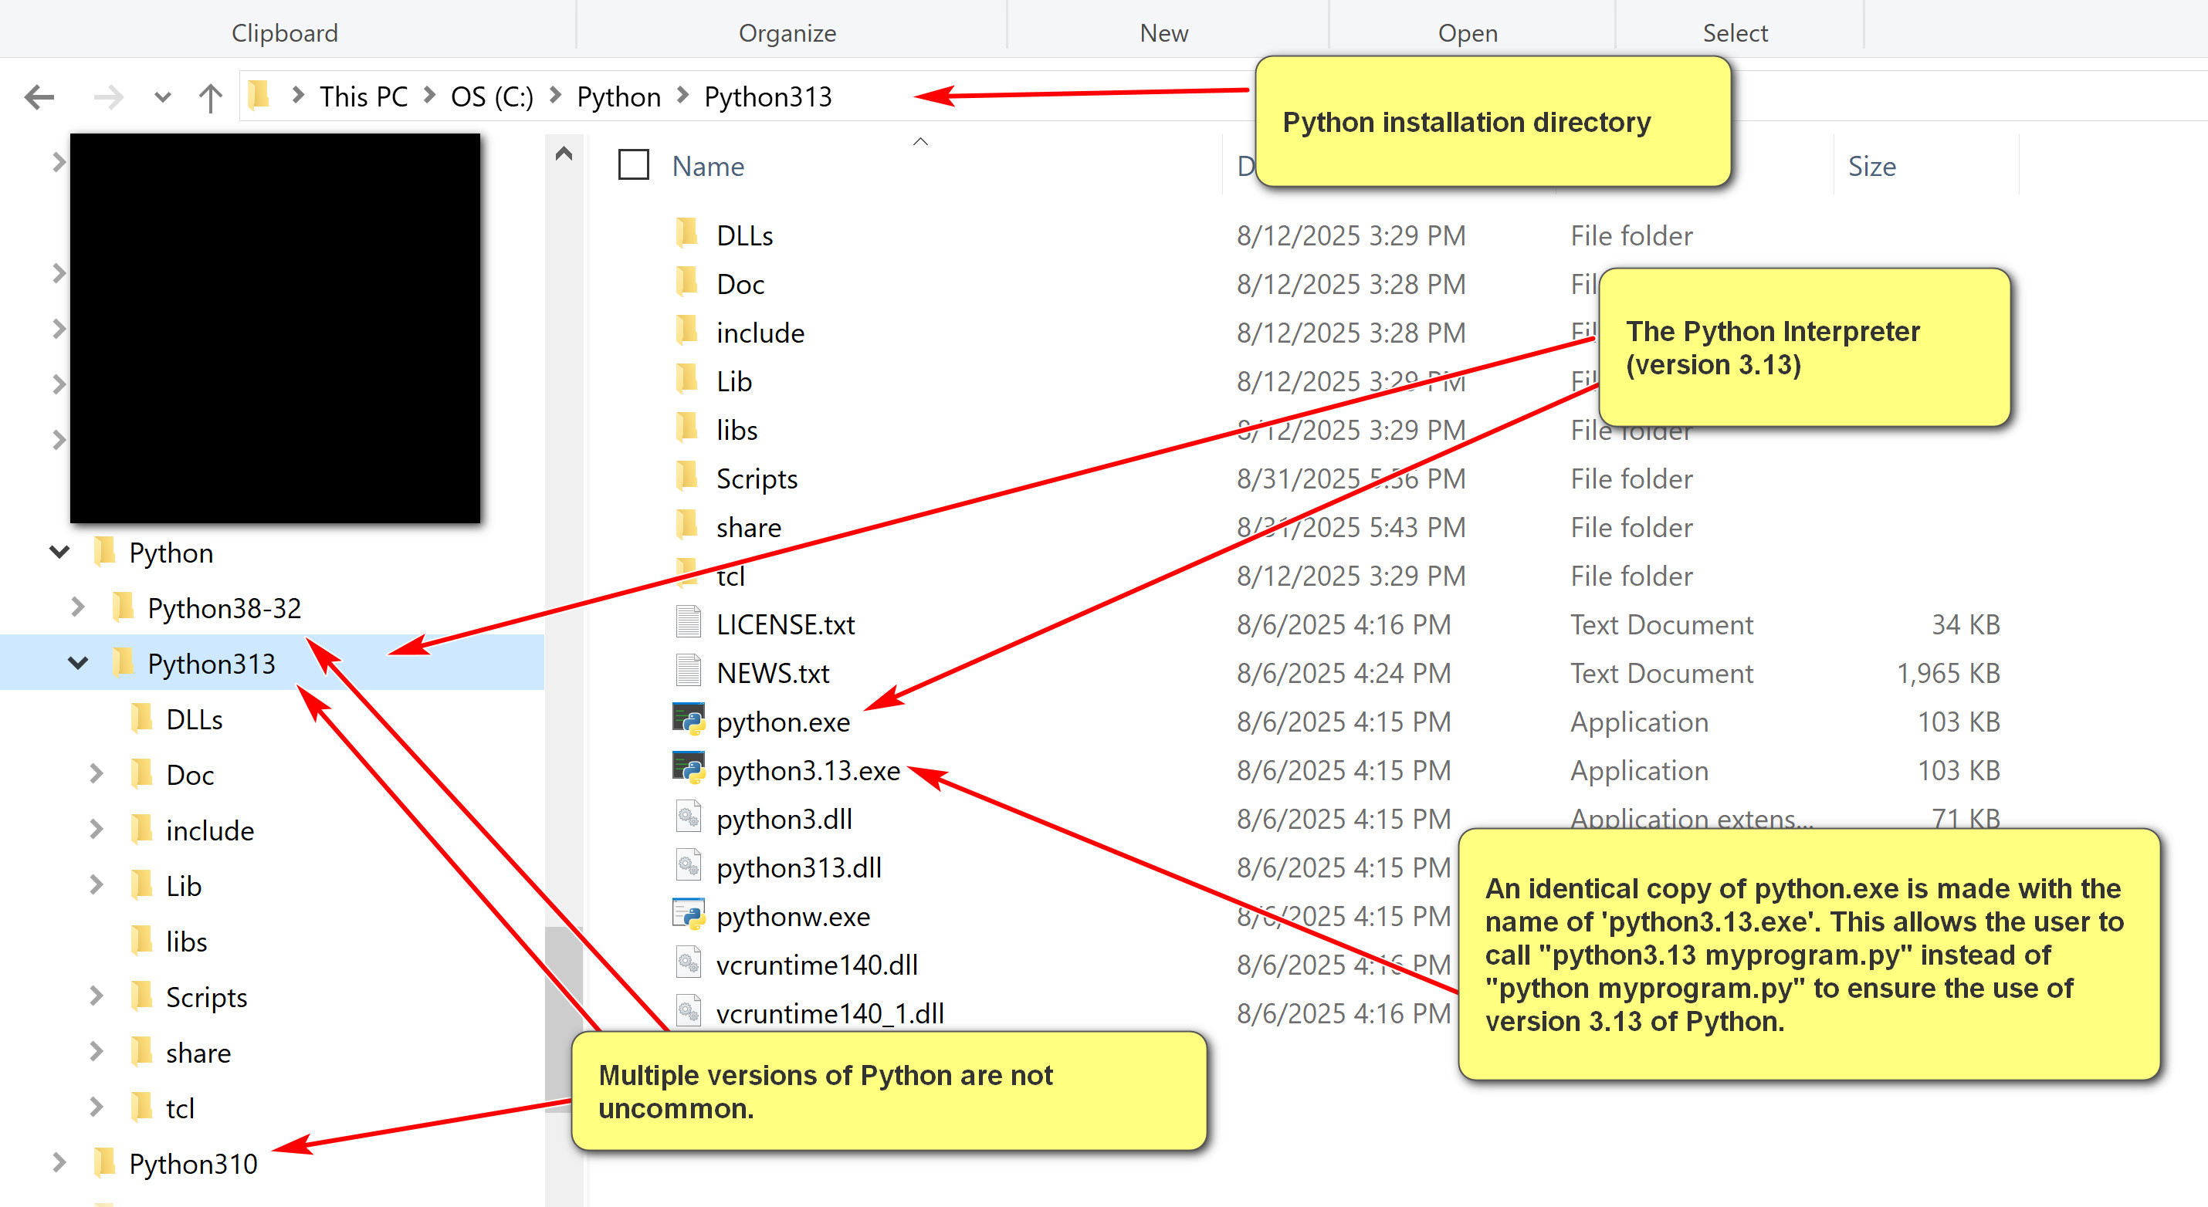Expand the Python38-32 tree node
The width and height of the screenshot is (2208, 1207).
pyautogui.click(x=78, y=607)
